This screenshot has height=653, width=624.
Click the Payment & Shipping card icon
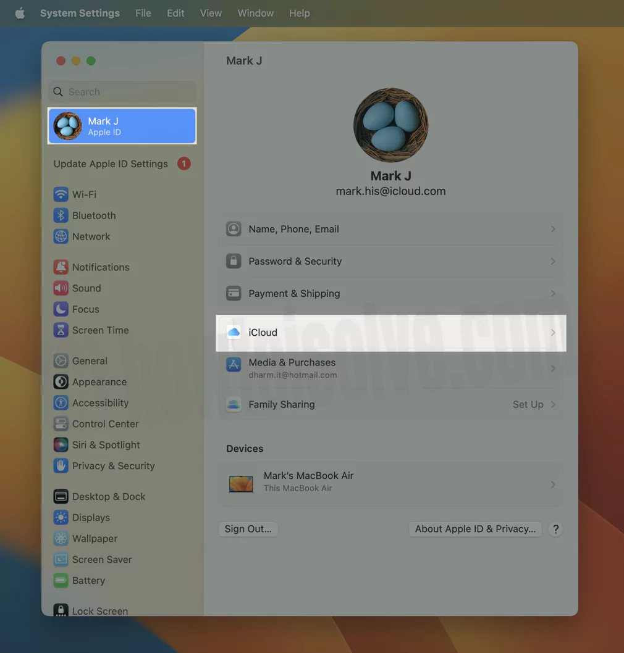pyautogui.click(x=234, y=293)
